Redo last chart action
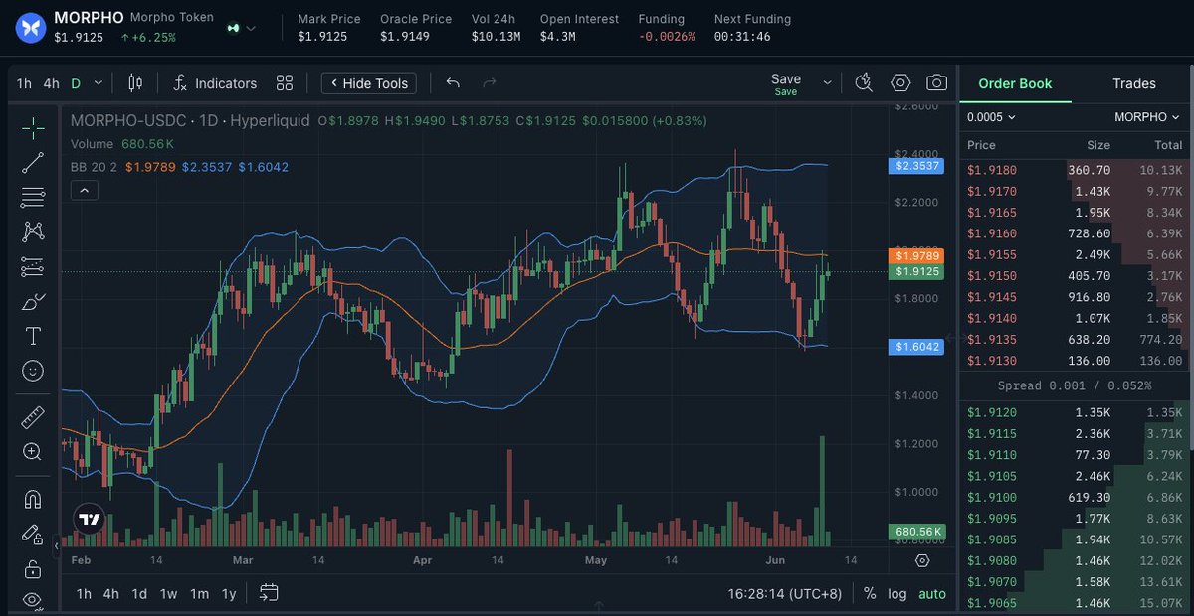This screenshot has width=1194, height=616. pos(489,83)
